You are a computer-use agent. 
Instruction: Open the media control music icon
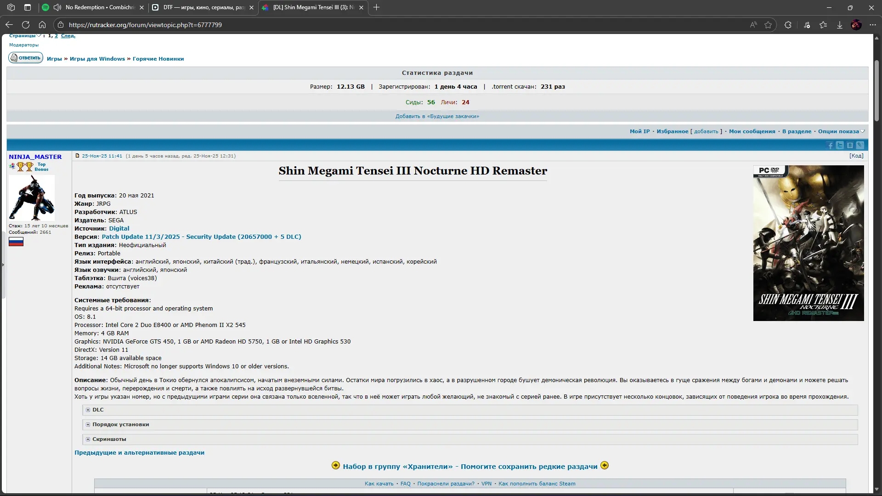pos(807,25)
